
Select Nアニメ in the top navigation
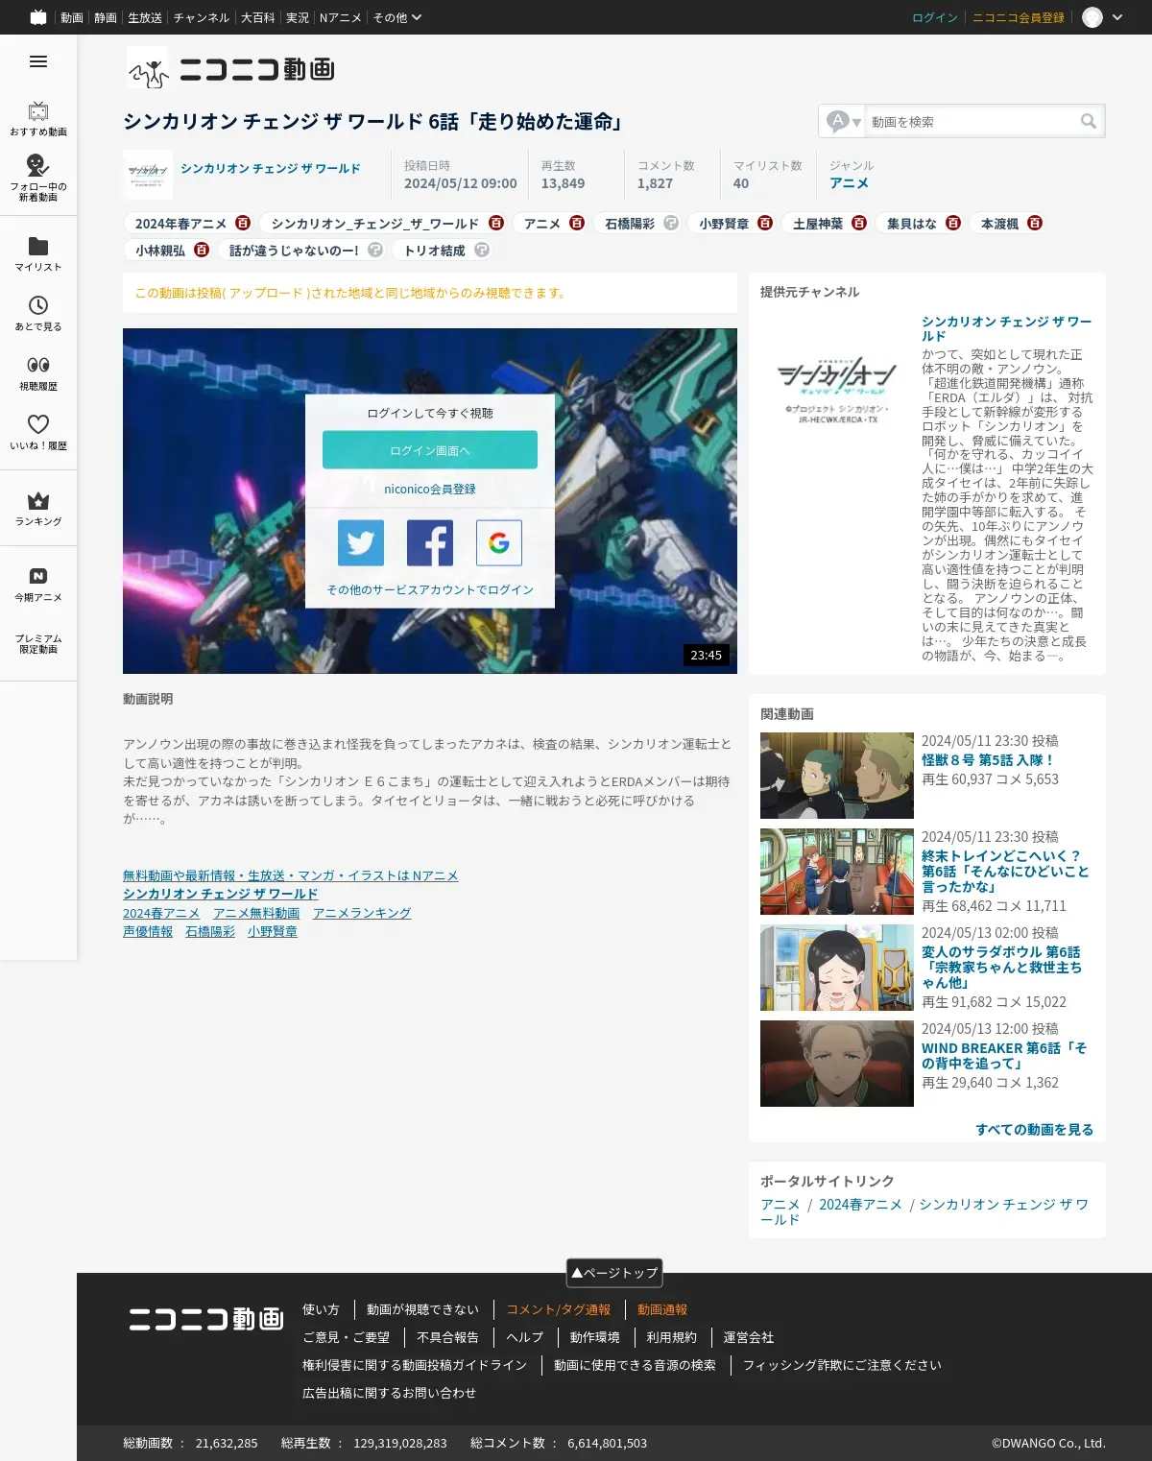tap(341, 17)
